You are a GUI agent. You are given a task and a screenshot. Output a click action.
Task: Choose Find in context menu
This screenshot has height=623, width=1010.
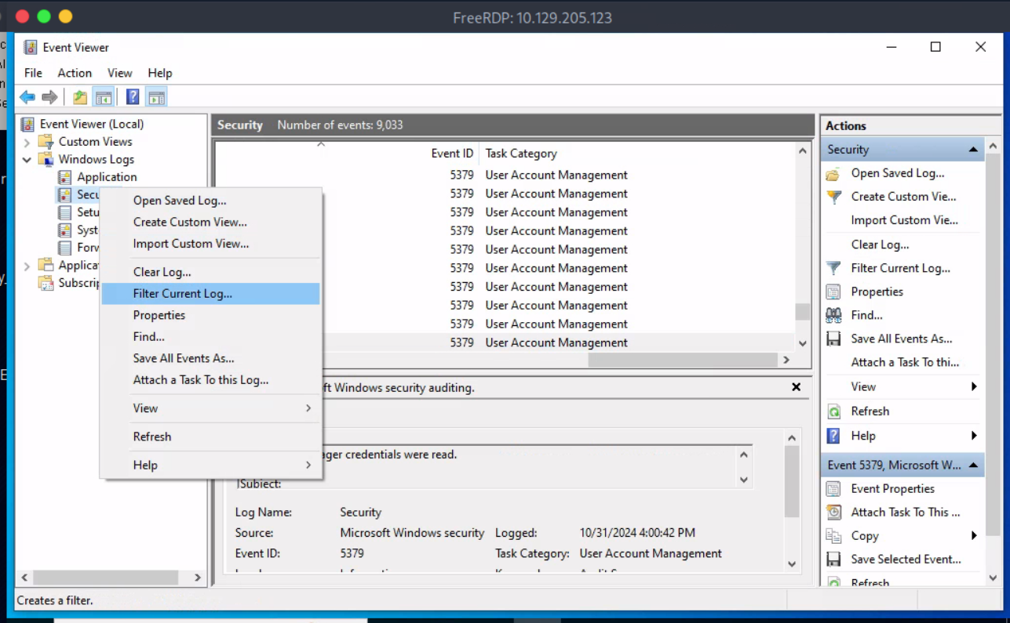[x=210, y=337]
